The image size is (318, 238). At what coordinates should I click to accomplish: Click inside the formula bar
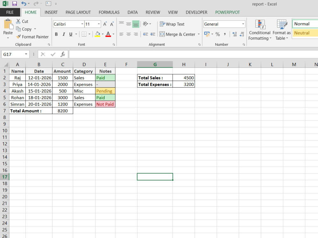[x=193, y=54]
